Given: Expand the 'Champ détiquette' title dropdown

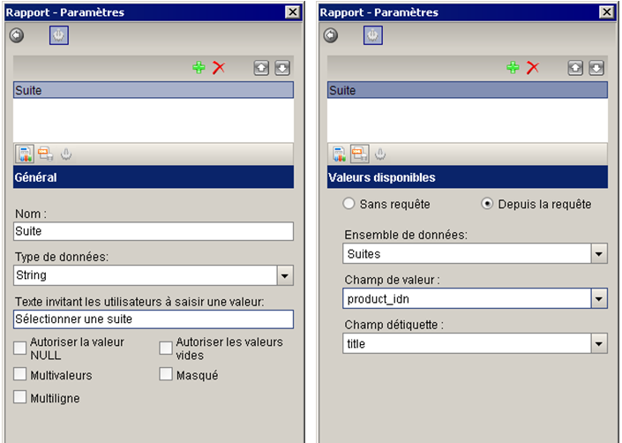Looking at the screenshot, I should (x=599, y=344).
